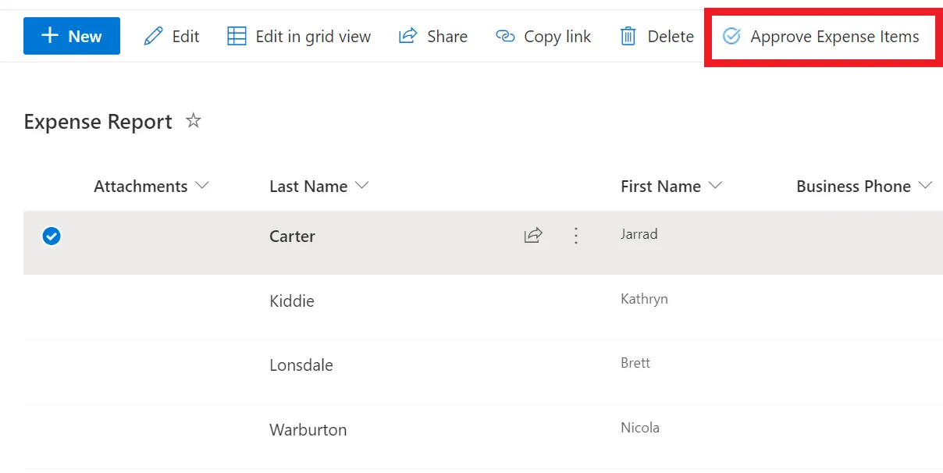The image size is (943, 473).
Task: Open Edit in grid view icon
Action: 237,36
